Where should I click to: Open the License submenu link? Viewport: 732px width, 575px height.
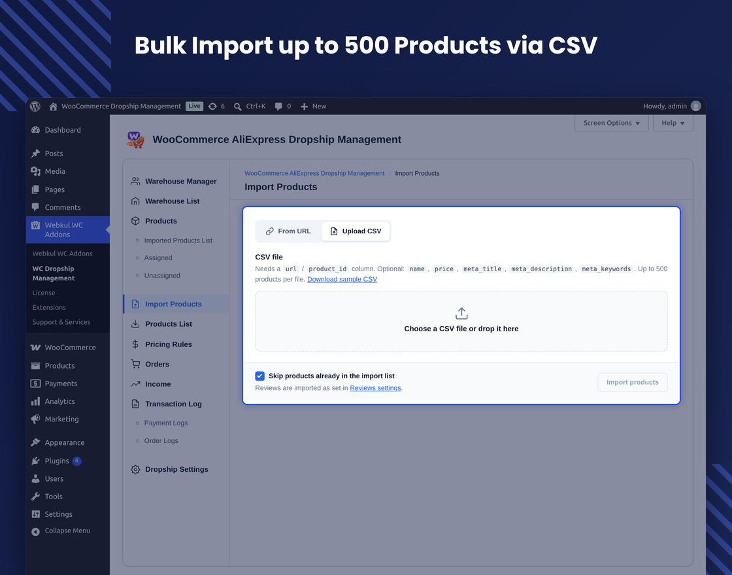(44, 293)
